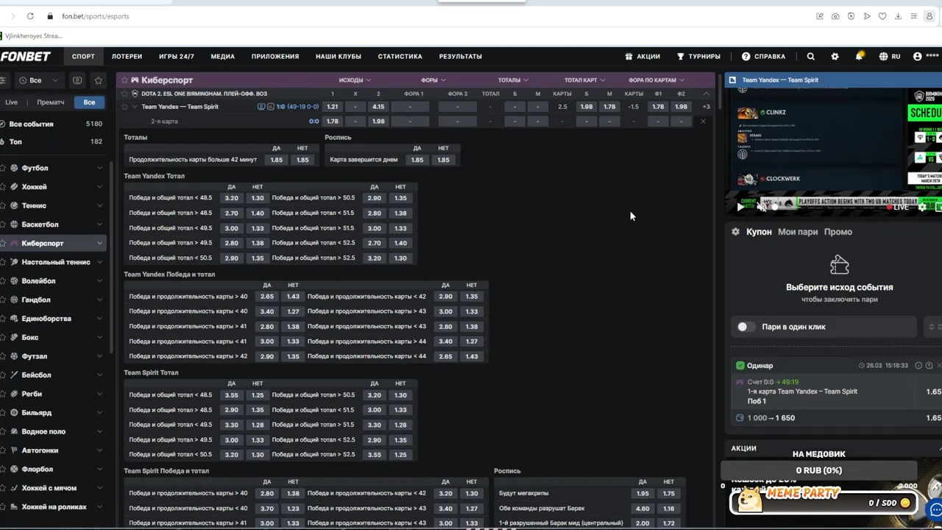Open the Фора по картам dropdown
The image size is (942, 530).
click(x=656, y=79)
